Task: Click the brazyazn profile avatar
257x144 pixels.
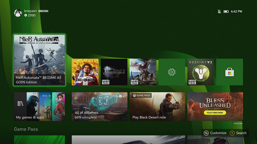Action: 18,13
